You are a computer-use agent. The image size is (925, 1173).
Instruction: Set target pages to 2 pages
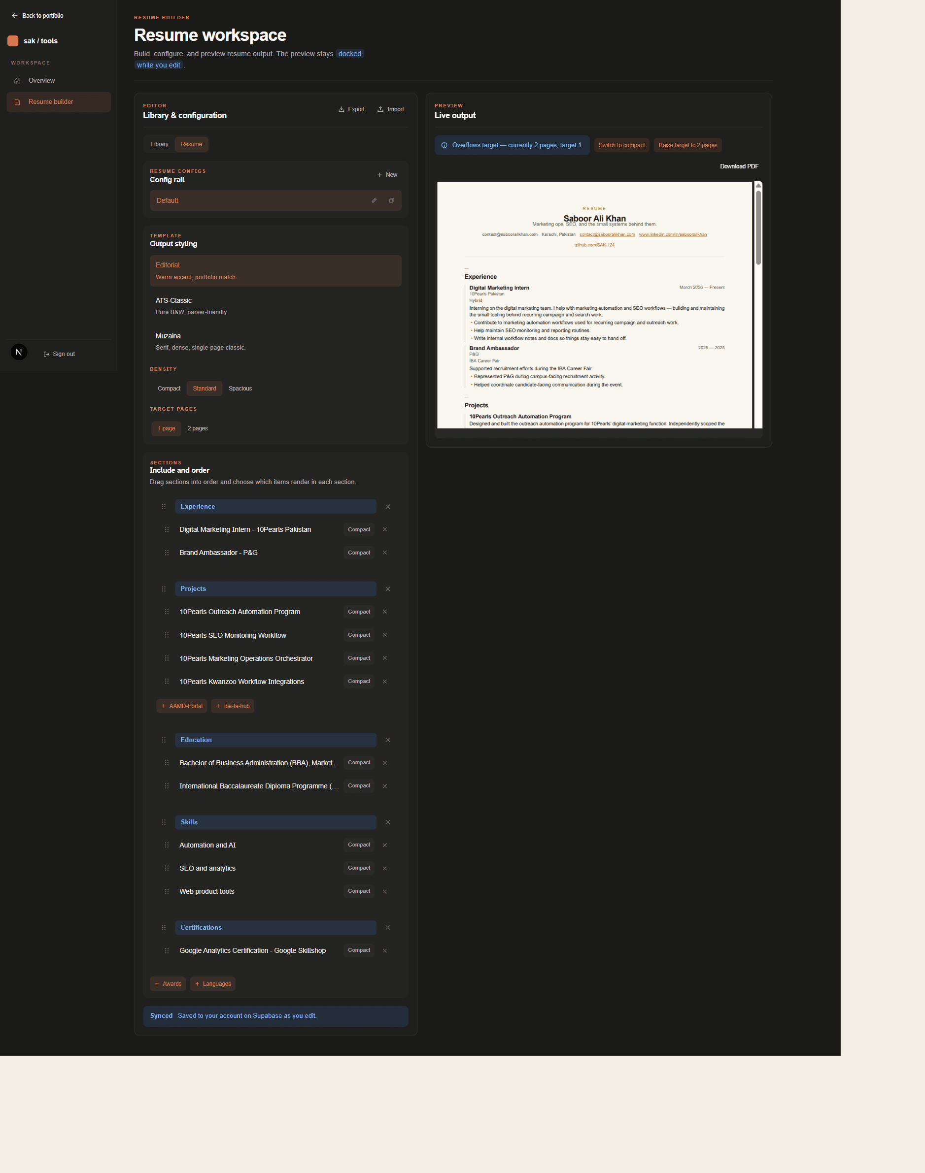pyautogui.click(x=197, y=428)
